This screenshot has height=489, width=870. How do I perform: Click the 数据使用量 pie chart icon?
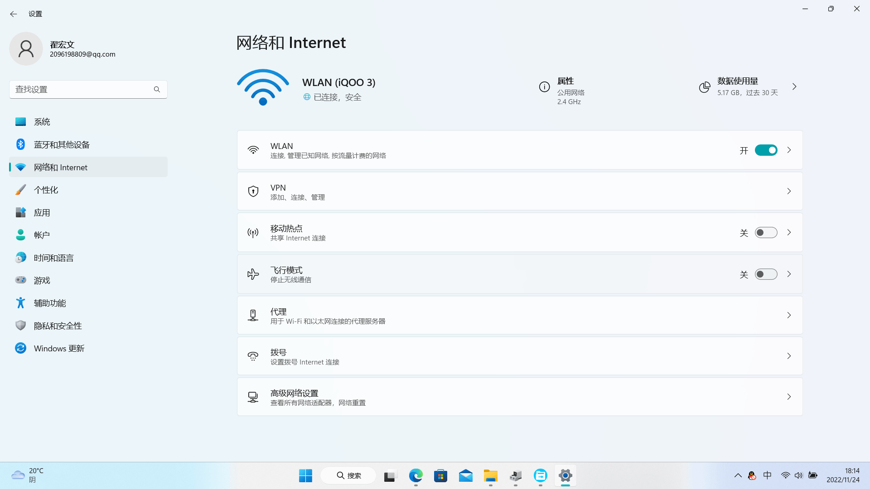point(704,87)
